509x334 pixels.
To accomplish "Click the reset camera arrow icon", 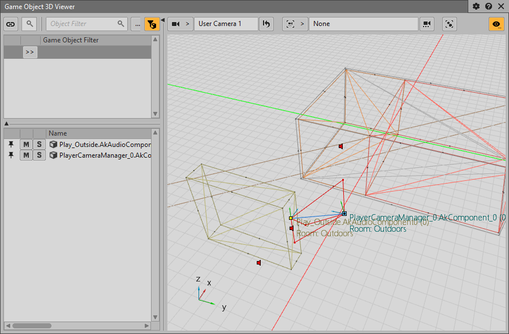I will [266, 24].
